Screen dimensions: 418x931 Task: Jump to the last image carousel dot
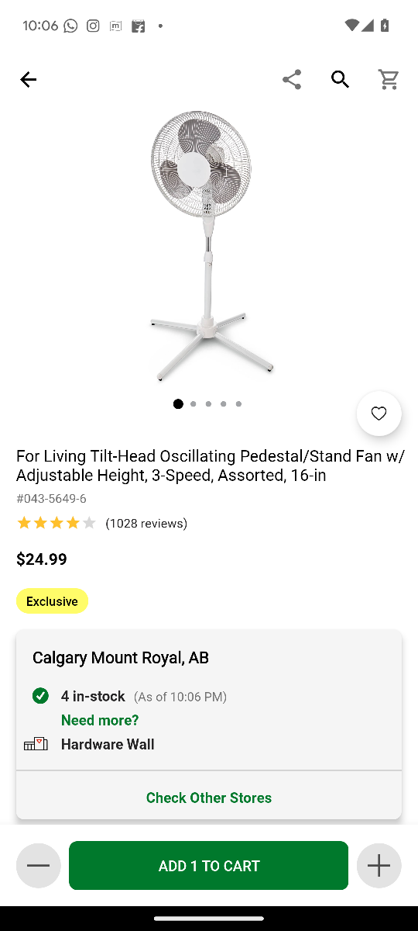point(238,403)
